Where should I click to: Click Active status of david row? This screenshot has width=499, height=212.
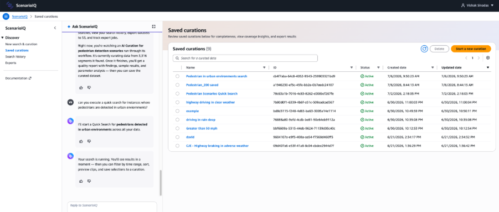tap(367, 137)
